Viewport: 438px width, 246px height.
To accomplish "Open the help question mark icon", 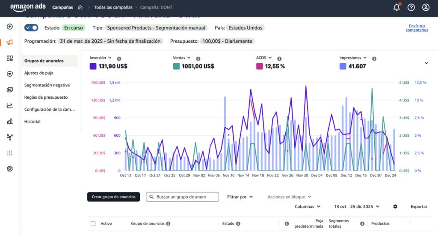I will [x=411, y=7].
